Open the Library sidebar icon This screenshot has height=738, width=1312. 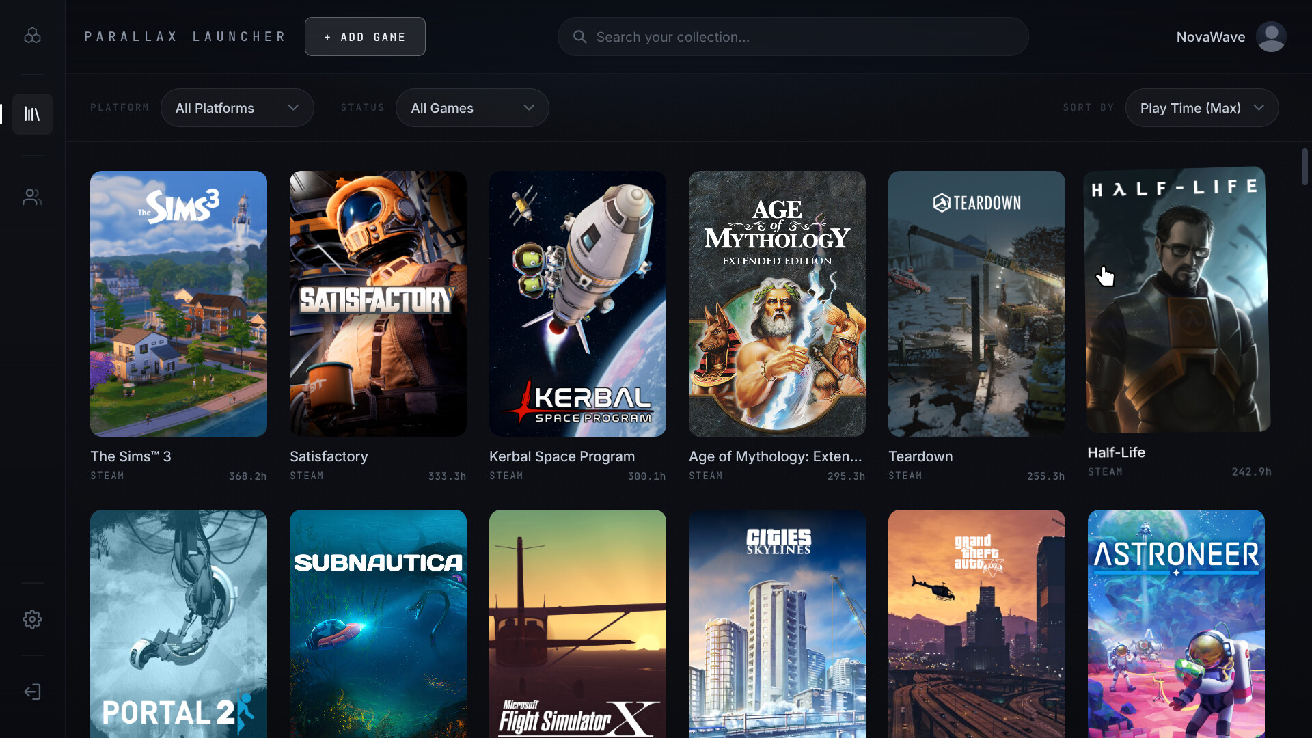coord(32,114)
